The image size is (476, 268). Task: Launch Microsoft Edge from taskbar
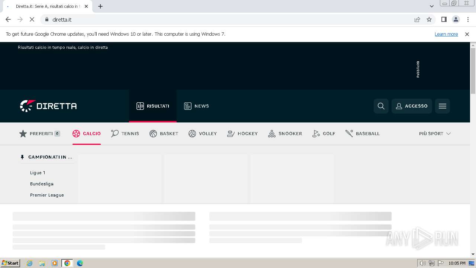(x=80, y=263)
